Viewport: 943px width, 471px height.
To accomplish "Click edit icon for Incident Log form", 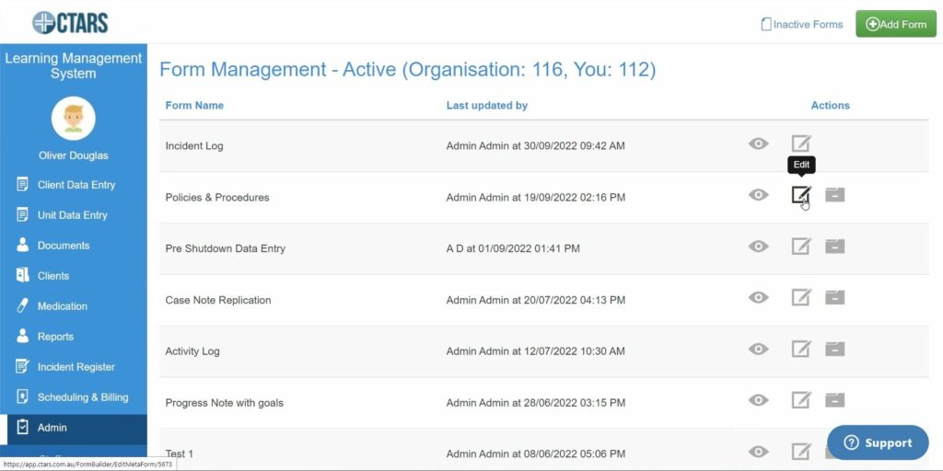I will pyautogui.click(x=801, y=144).
